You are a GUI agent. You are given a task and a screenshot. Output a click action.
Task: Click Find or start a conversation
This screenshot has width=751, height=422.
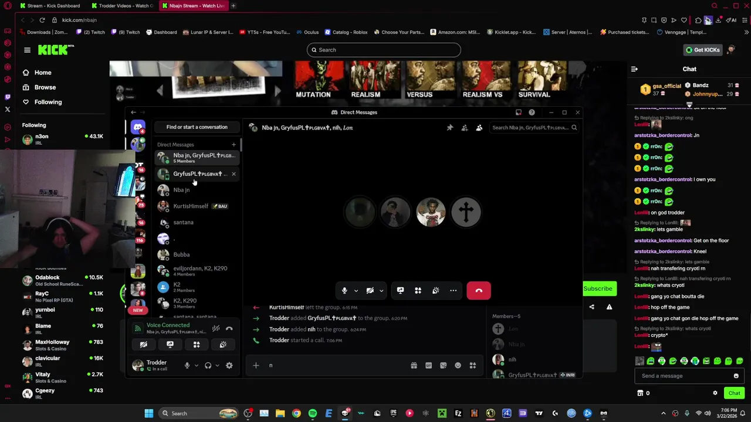tap(197, 127)
